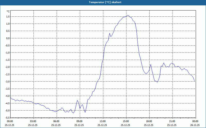The height and width of the screenshot is (128, 206).
Task: Click the "25.12.25" date under 09:00
Action: click(79, 125)
